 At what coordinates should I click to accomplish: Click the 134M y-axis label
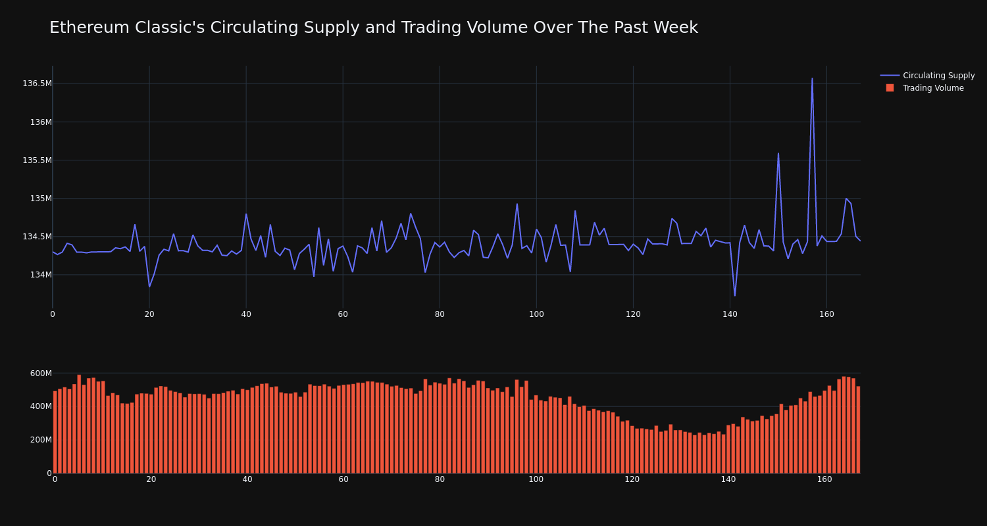click(41, 274)
